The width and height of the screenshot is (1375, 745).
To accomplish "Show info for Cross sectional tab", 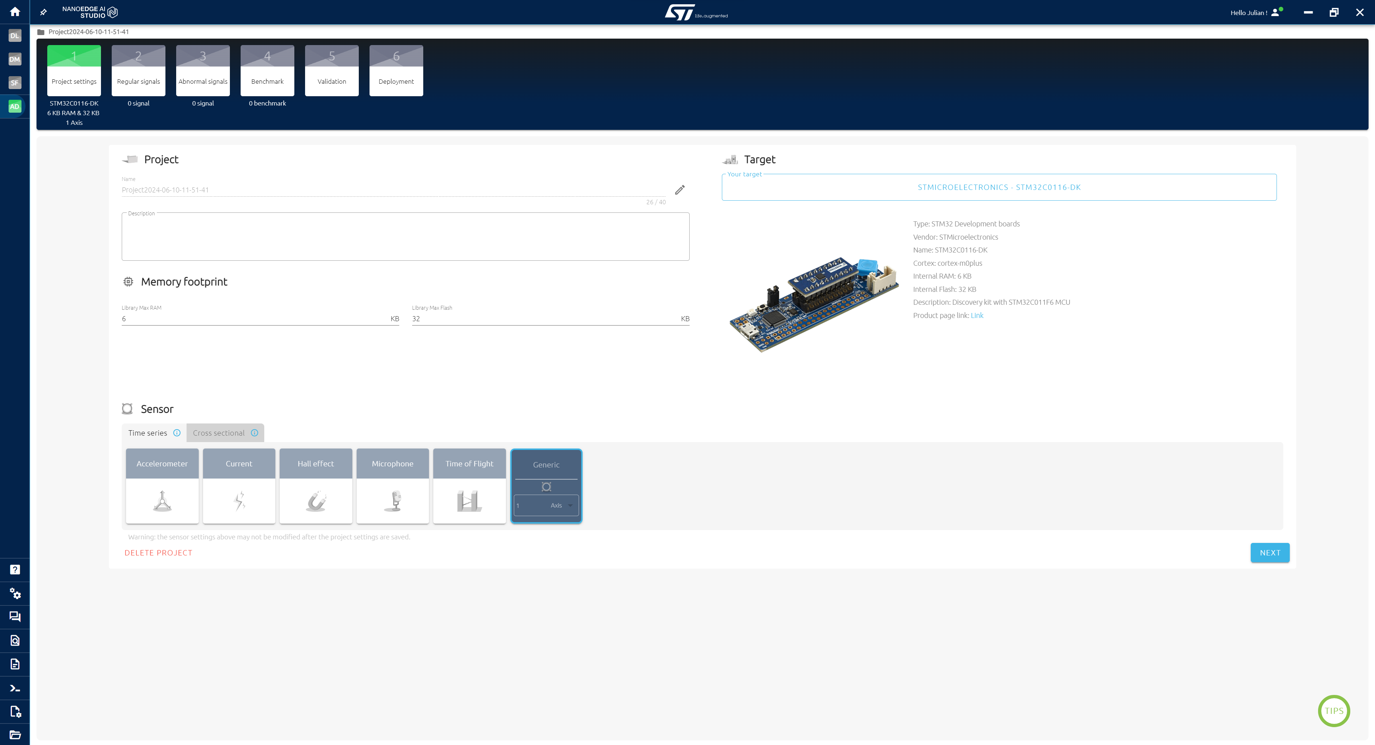I will click(255, 433).
